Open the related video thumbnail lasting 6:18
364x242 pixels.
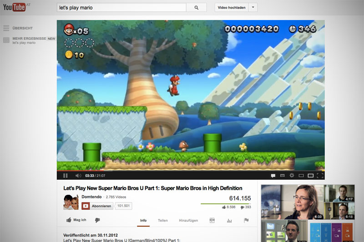(x=339, y=211)
